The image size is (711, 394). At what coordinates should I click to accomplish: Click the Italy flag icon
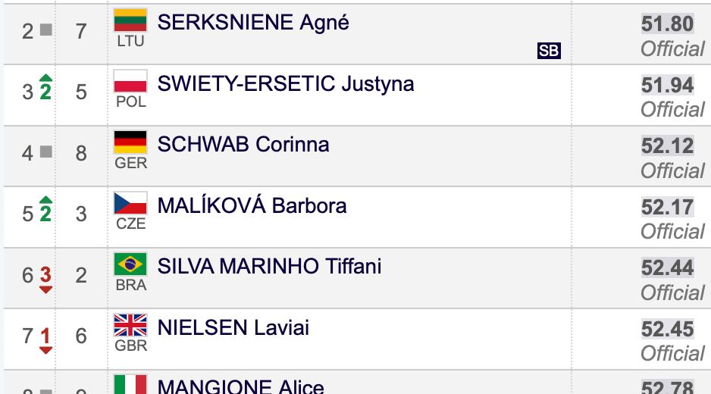pos(130,384)
